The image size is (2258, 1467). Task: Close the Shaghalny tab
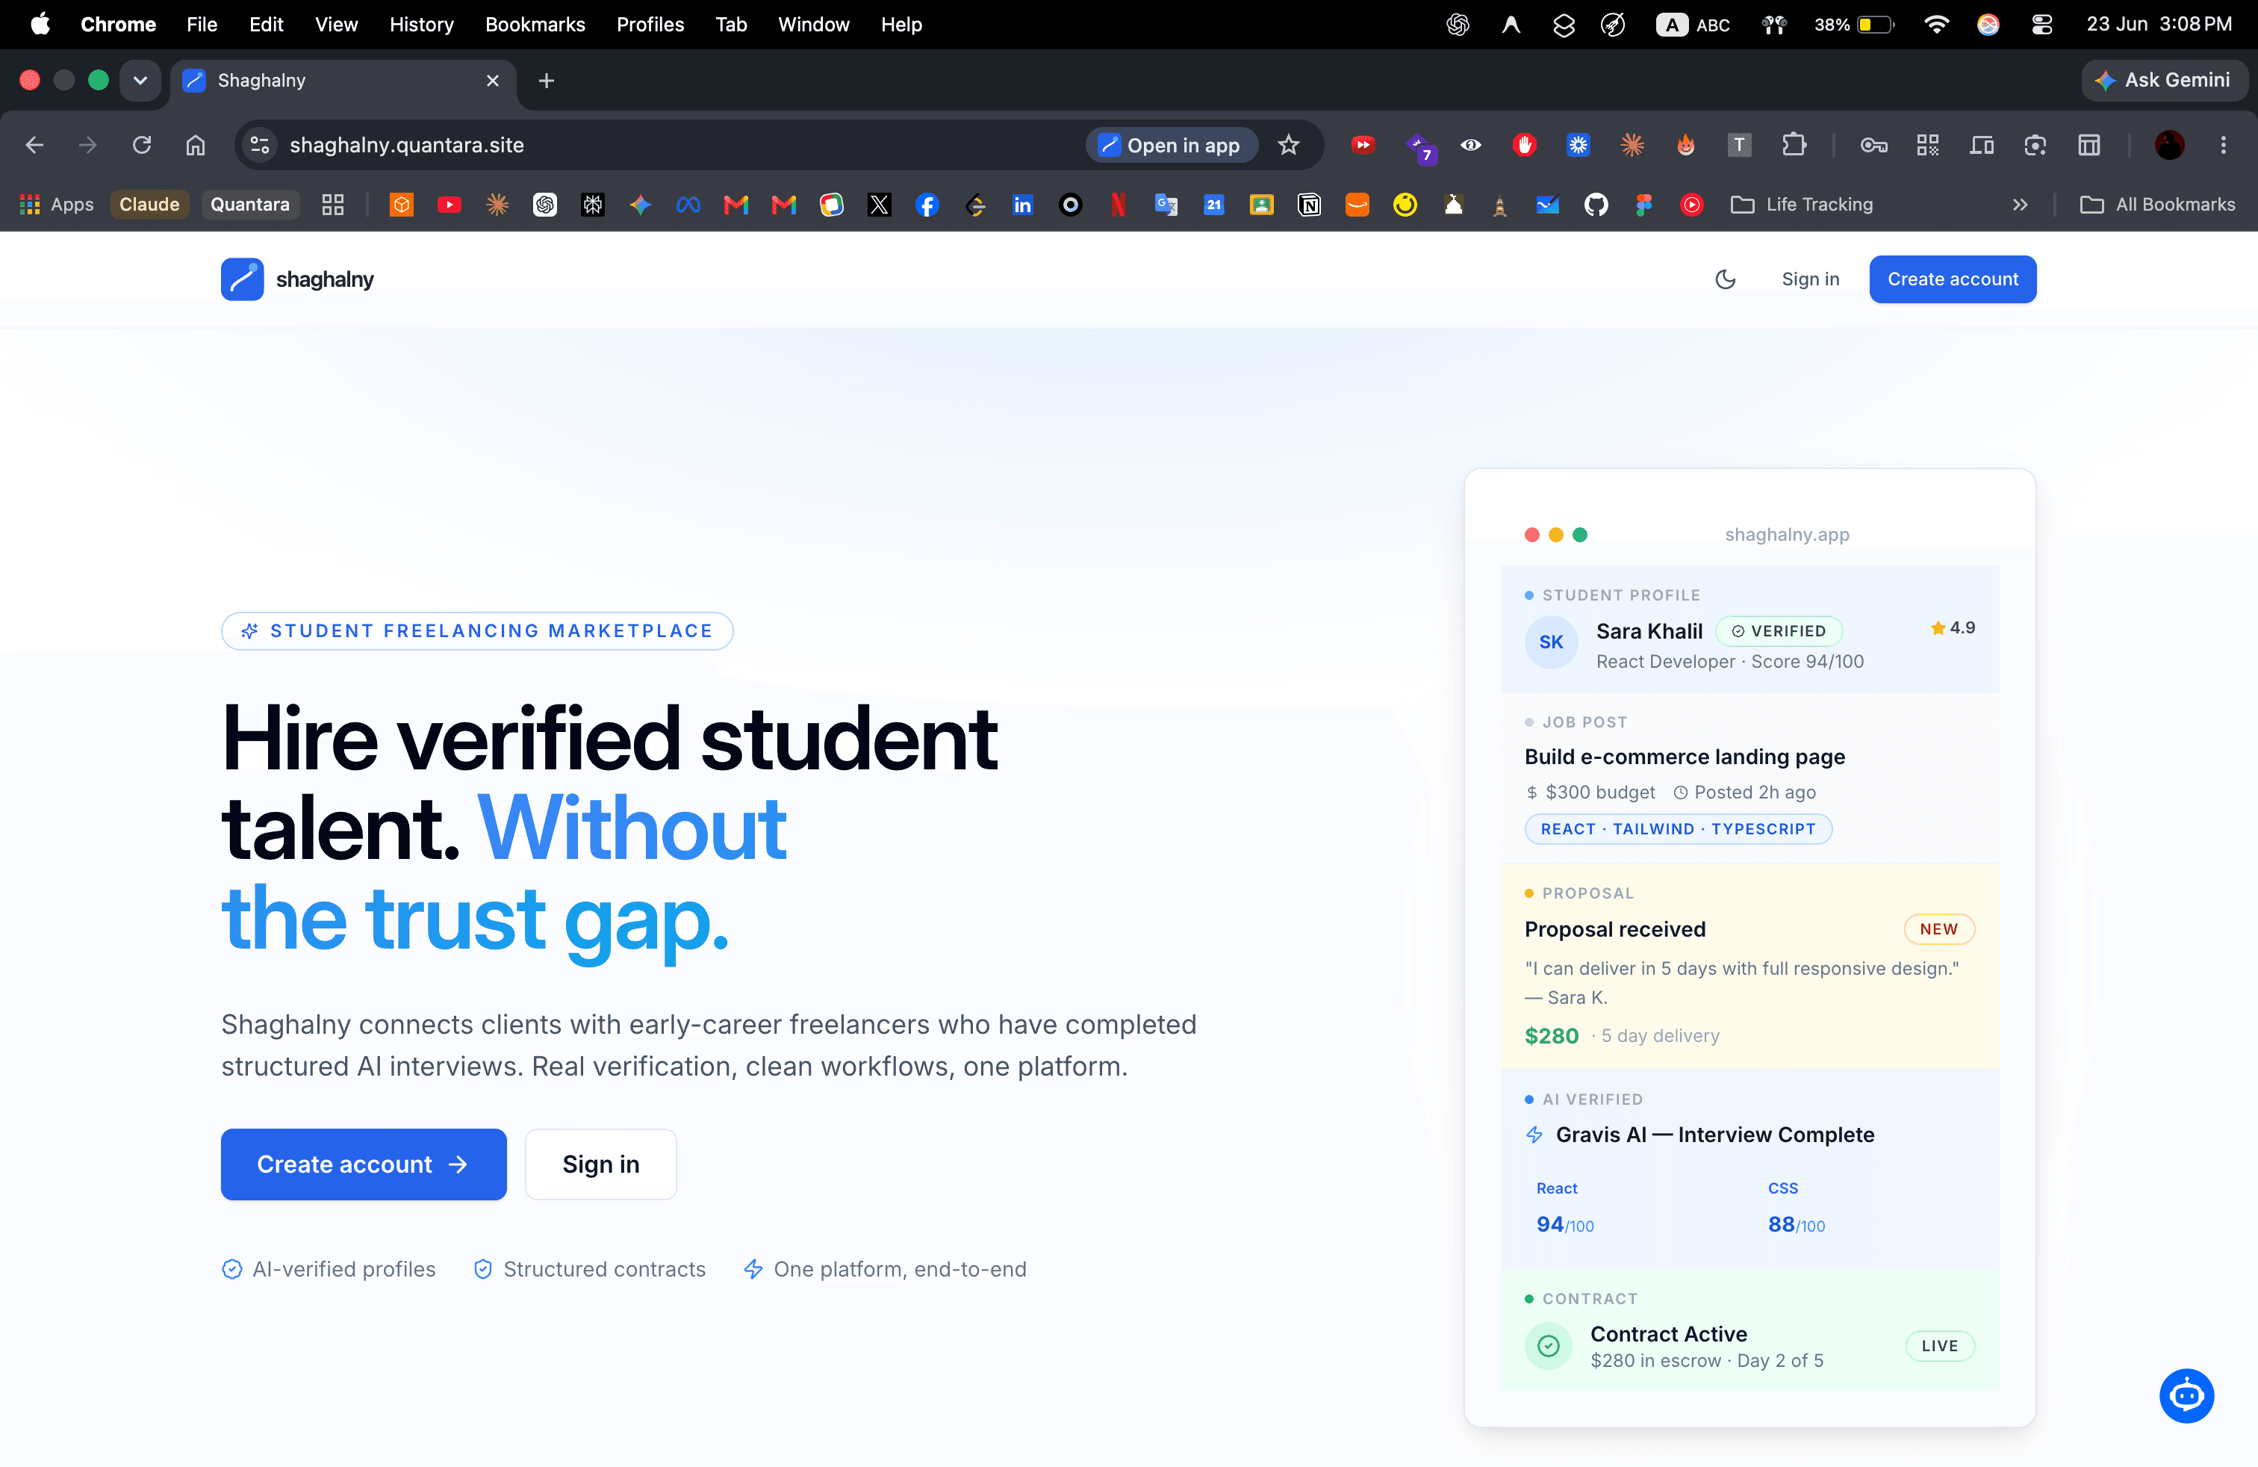[x=492, y=81]
